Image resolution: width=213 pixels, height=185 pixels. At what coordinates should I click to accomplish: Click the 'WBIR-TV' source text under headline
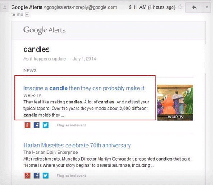pos(32,95)
